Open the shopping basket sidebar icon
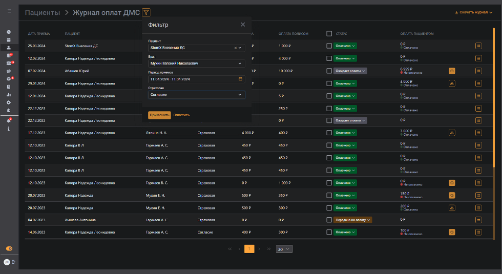Image resolution: width=502 pixels, height=274 pixels. (x=9, y=71)
